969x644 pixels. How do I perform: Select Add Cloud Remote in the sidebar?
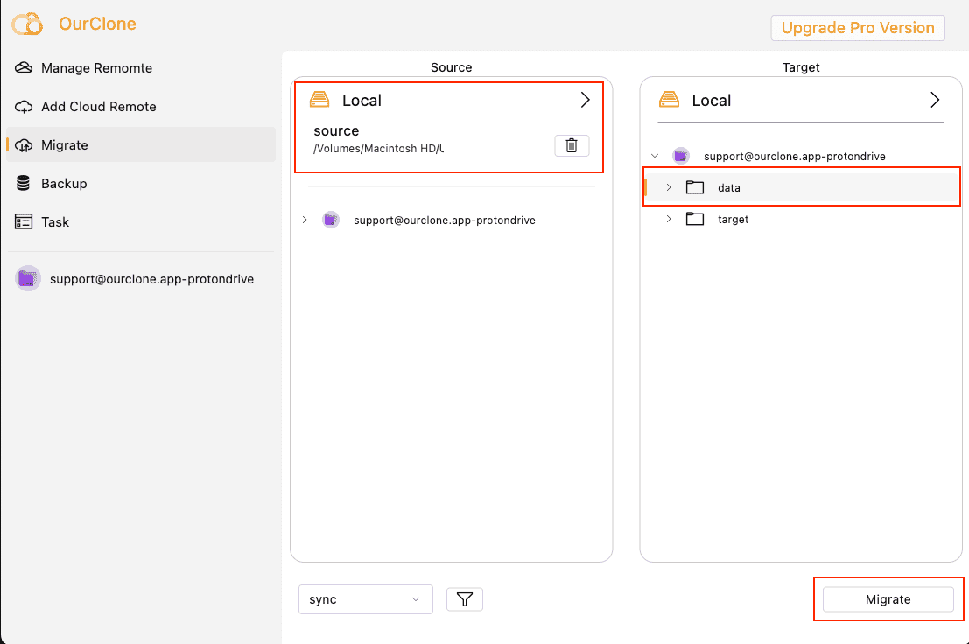(x=96, y=106)
